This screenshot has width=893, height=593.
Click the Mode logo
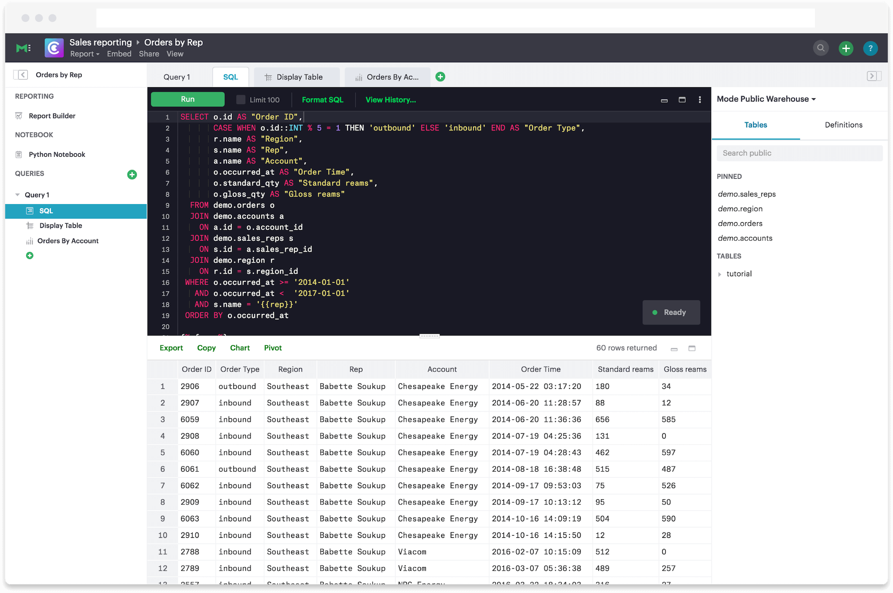click(x=23, y=48)
